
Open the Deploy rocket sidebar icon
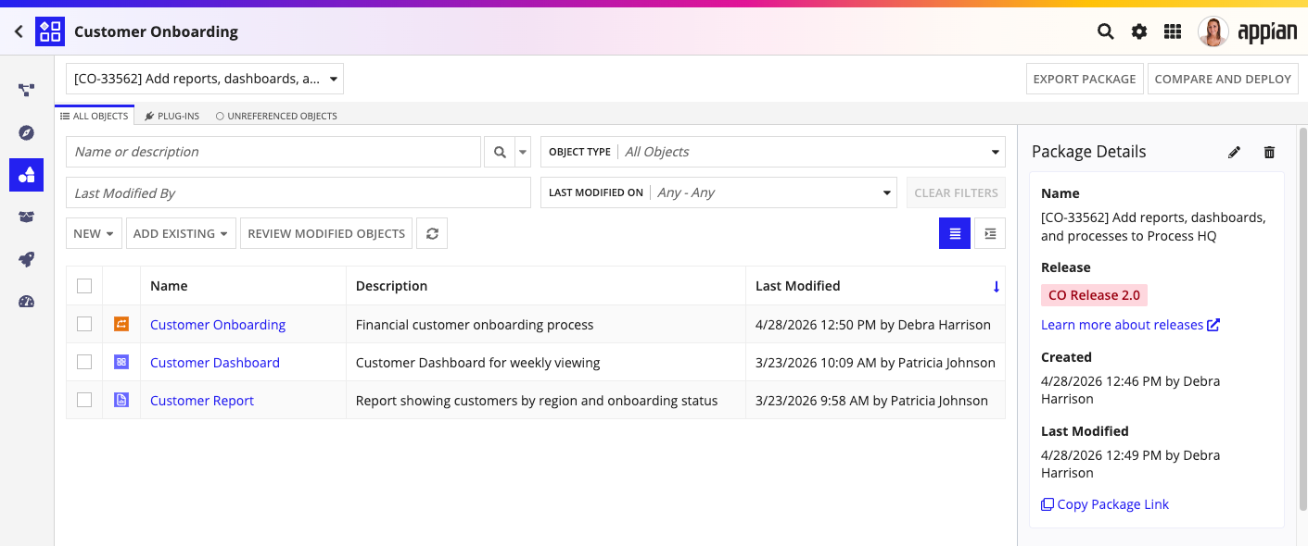pyautogui.click(x=26, y=260)
